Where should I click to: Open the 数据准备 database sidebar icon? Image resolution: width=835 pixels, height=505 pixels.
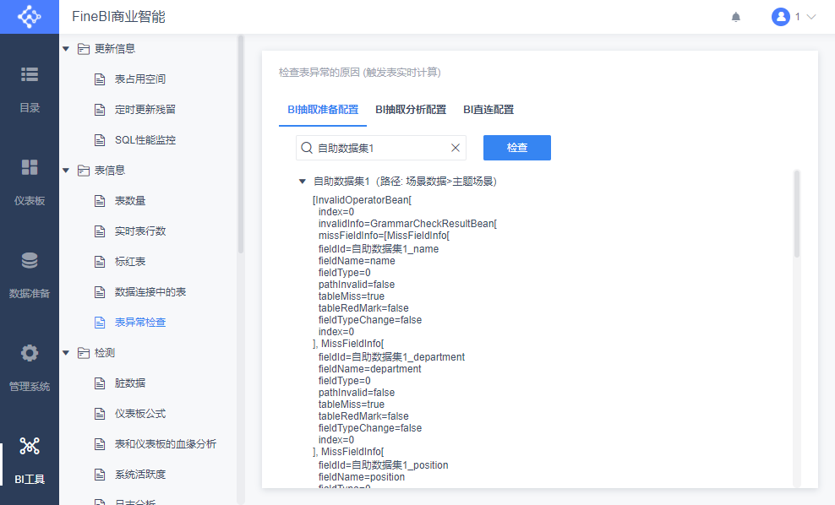coord(30,261)
